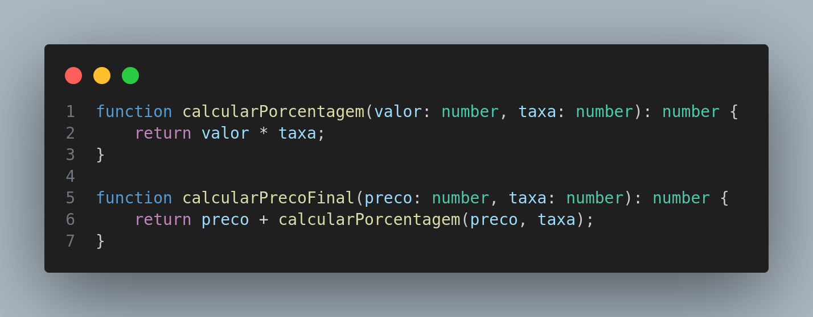Select line number 2 in the gutter
The image size is (813, 317).
click(70, 134)
